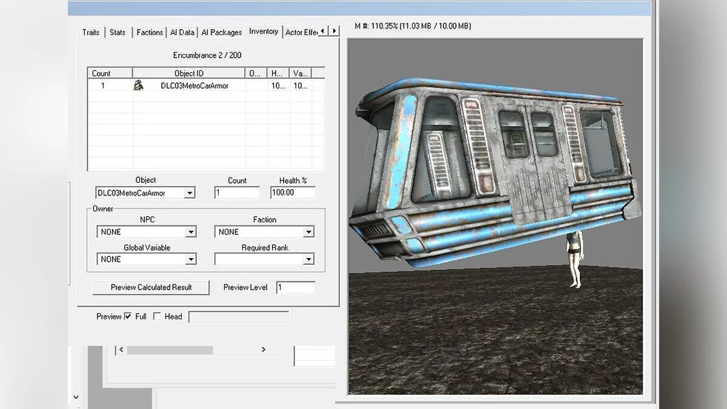727x409 pixels.
Task: Enable the Full preview checkbox
Action: 128,316
